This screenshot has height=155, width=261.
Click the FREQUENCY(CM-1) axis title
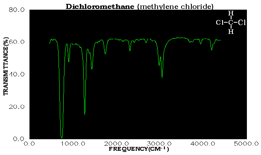[x=139, y=149]
